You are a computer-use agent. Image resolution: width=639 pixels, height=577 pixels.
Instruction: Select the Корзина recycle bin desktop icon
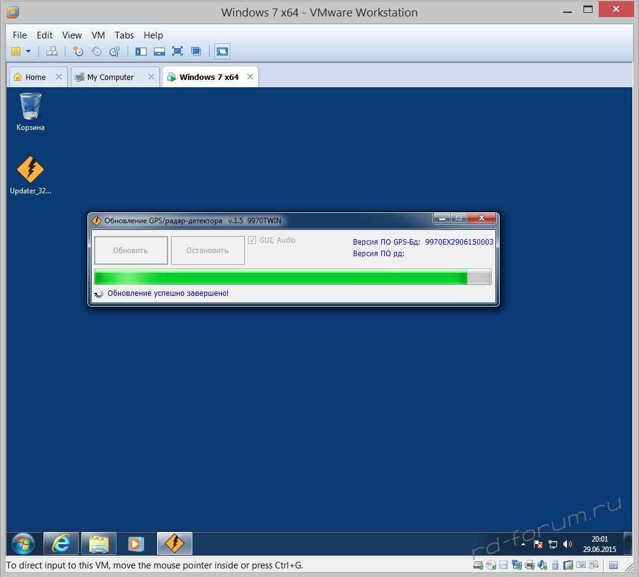coord(30,112)
